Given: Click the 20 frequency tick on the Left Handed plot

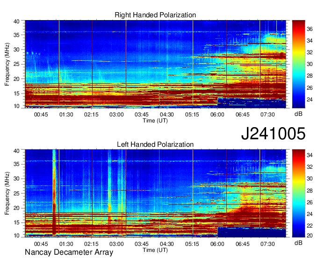Looking at the screenshot, I should [16, 208].
